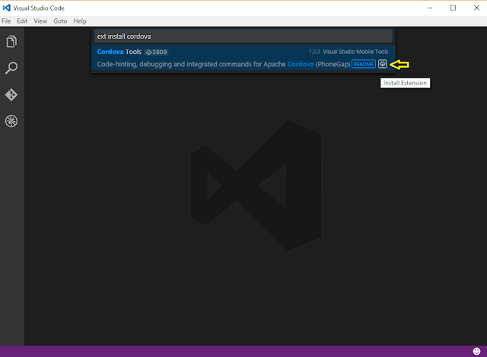487x357 pixels.
Task: Open the Goto menu
Action: pyautogui.click(x=60, y=21)
